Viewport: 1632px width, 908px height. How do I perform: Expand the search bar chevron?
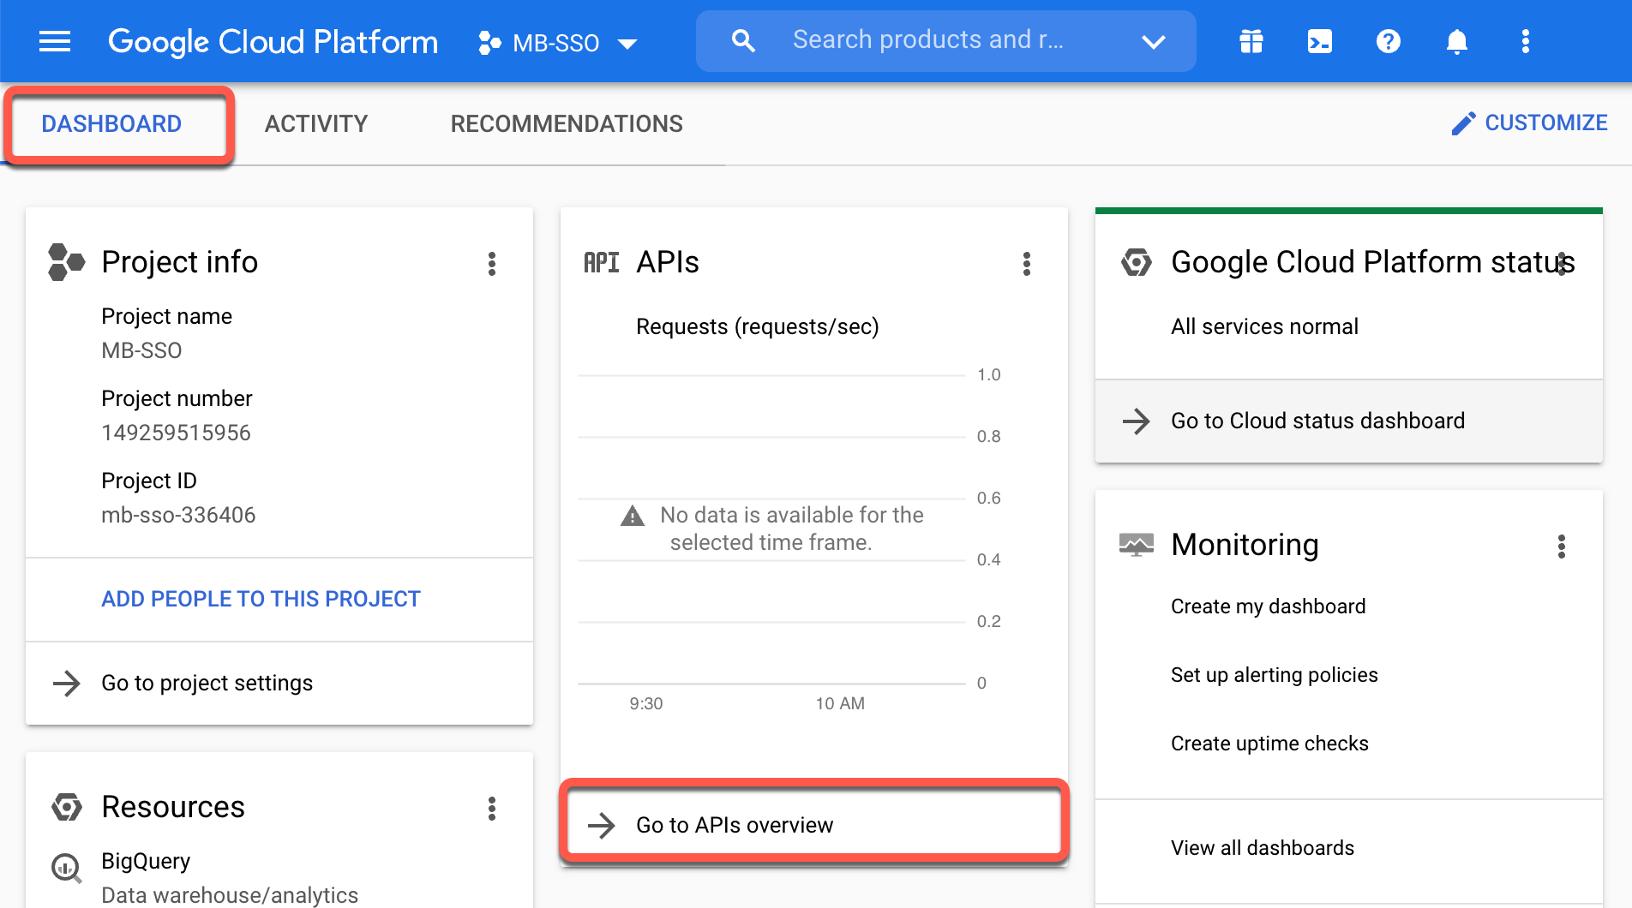1154,41
